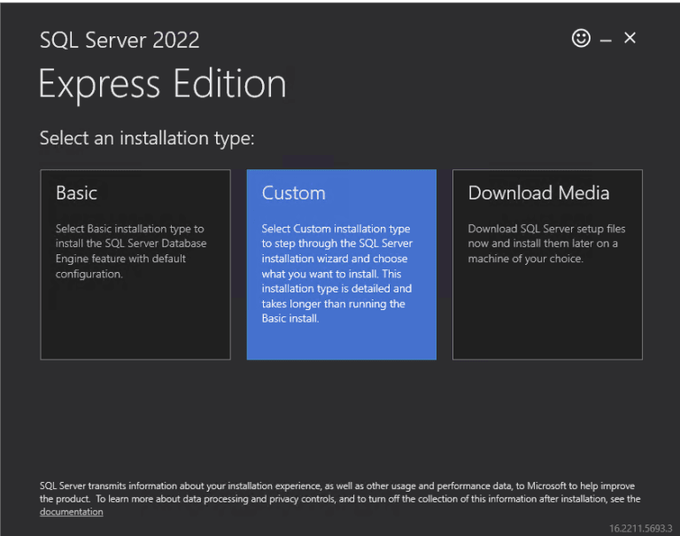Screen dimensions: 680x536
Task: Click the "Basic" tile heading
Action: coord(76,193)
